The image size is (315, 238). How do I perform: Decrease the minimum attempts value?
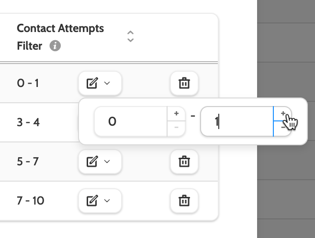click(176, 128)
